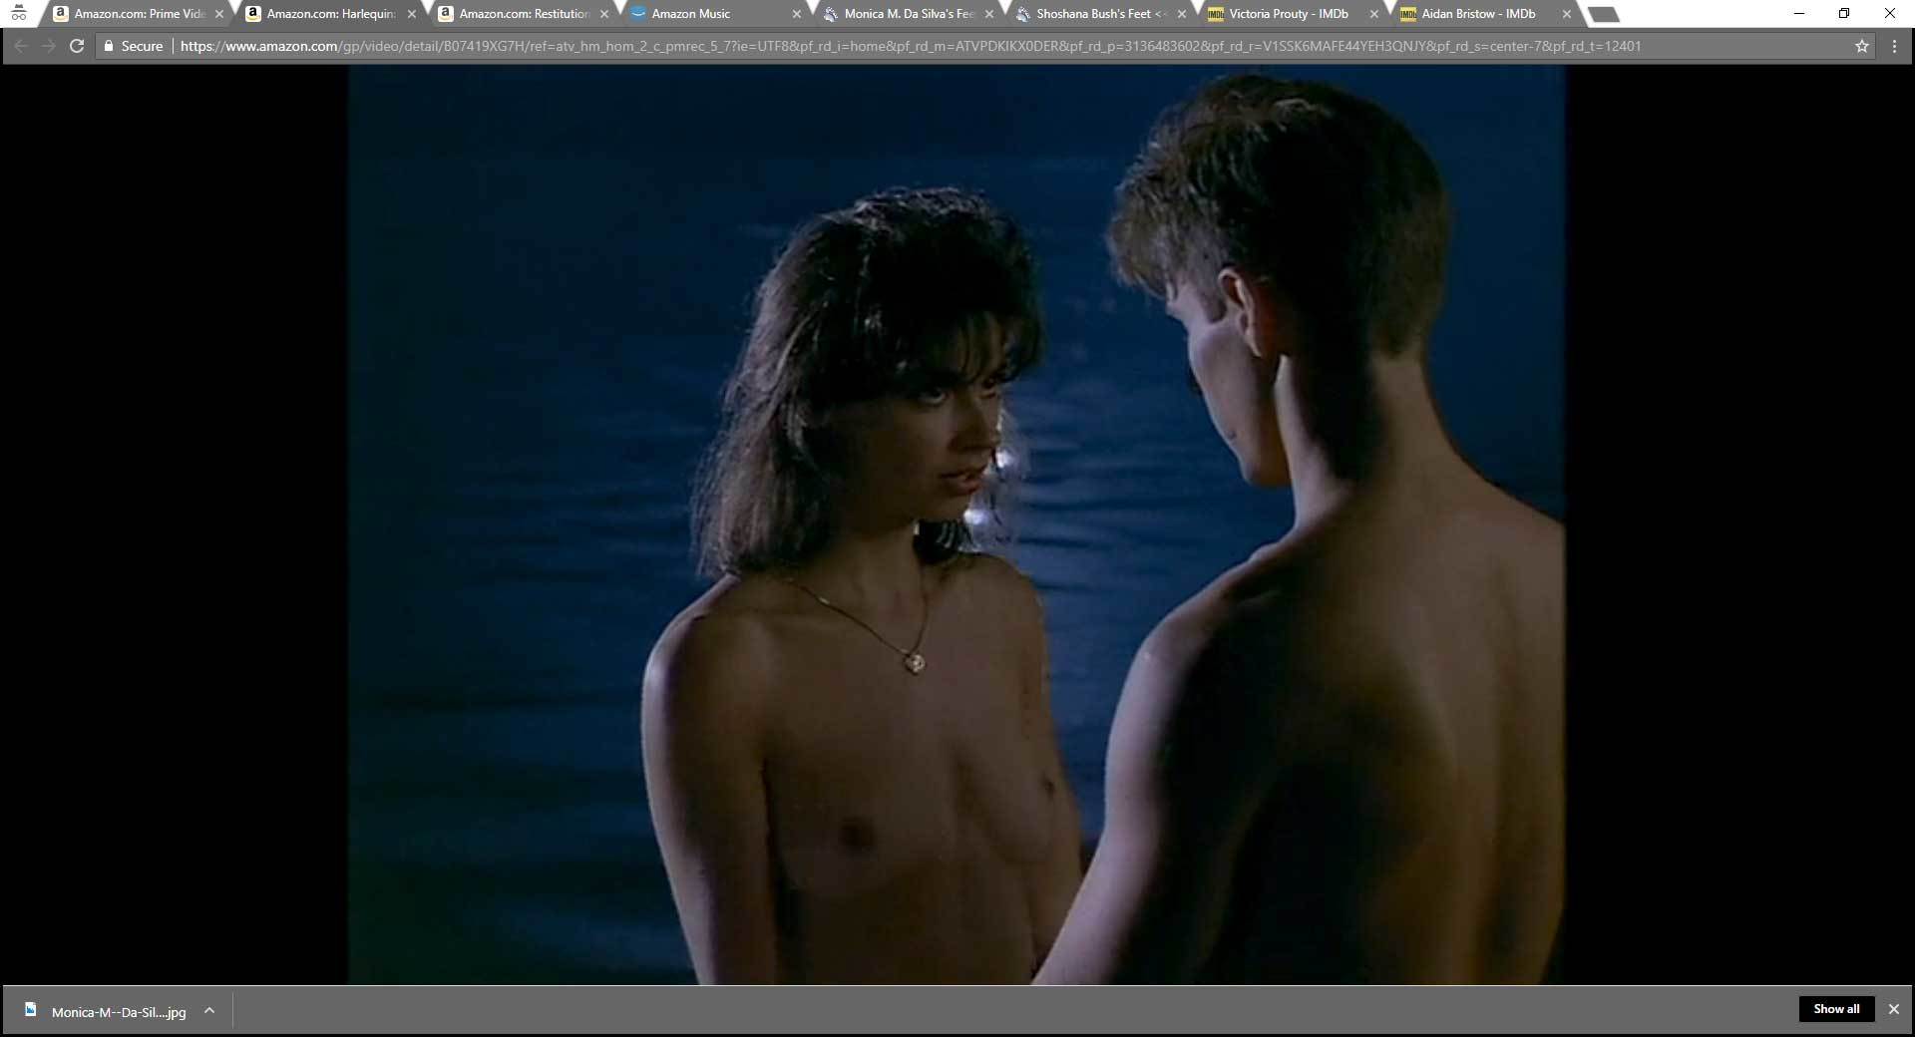Dismiss the downloads bar
This screenshot has width=1915, height=1037.
pyautogui.click(x=1893, y=1009)
